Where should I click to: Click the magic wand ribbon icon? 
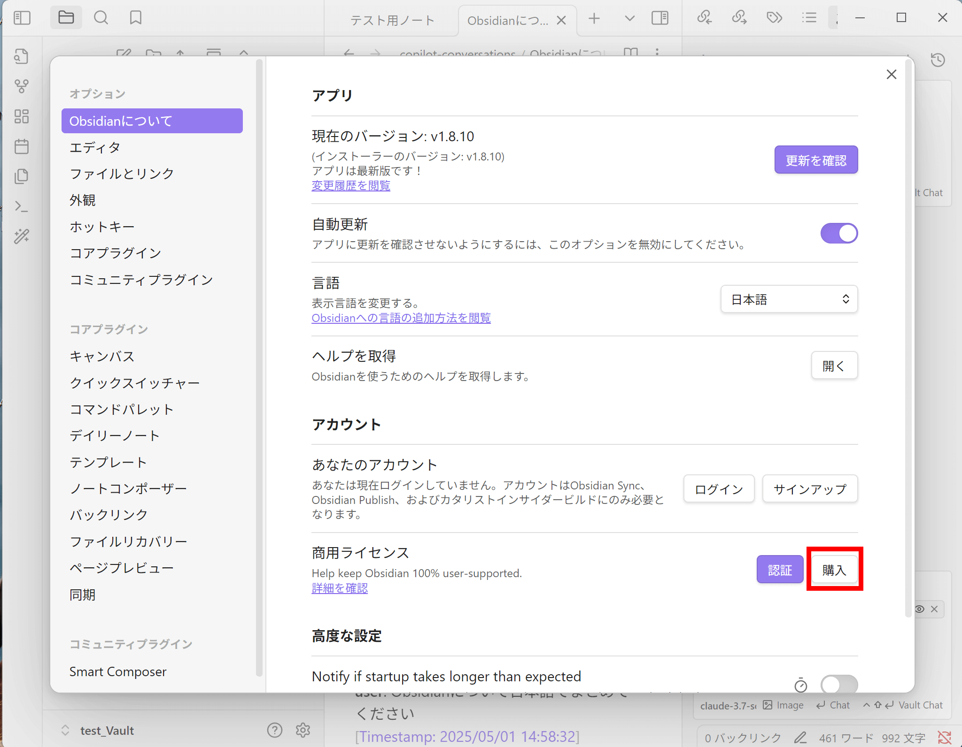click(22, 236)
